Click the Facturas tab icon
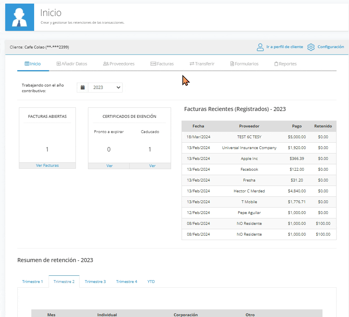 [153, 64]
